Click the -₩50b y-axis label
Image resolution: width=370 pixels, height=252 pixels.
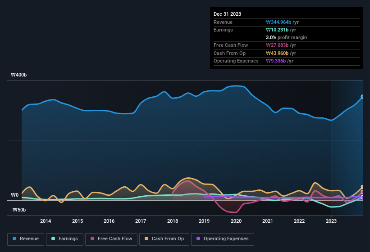pos(18,210)
